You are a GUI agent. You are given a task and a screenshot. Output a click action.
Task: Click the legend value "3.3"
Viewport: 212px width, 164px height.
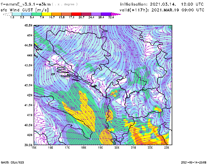[x=22, y=17]
